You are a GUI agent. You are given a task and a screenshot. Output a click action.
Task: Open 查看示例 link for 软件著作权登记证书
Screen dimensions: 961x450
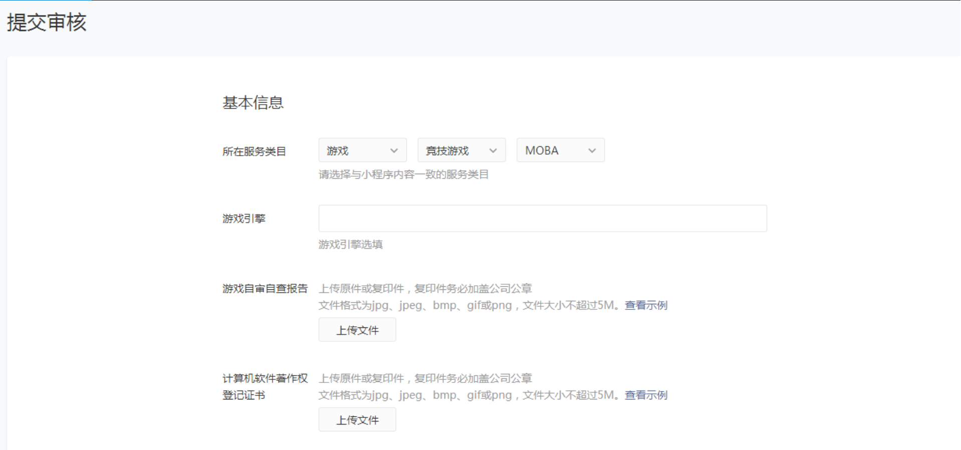646,395
